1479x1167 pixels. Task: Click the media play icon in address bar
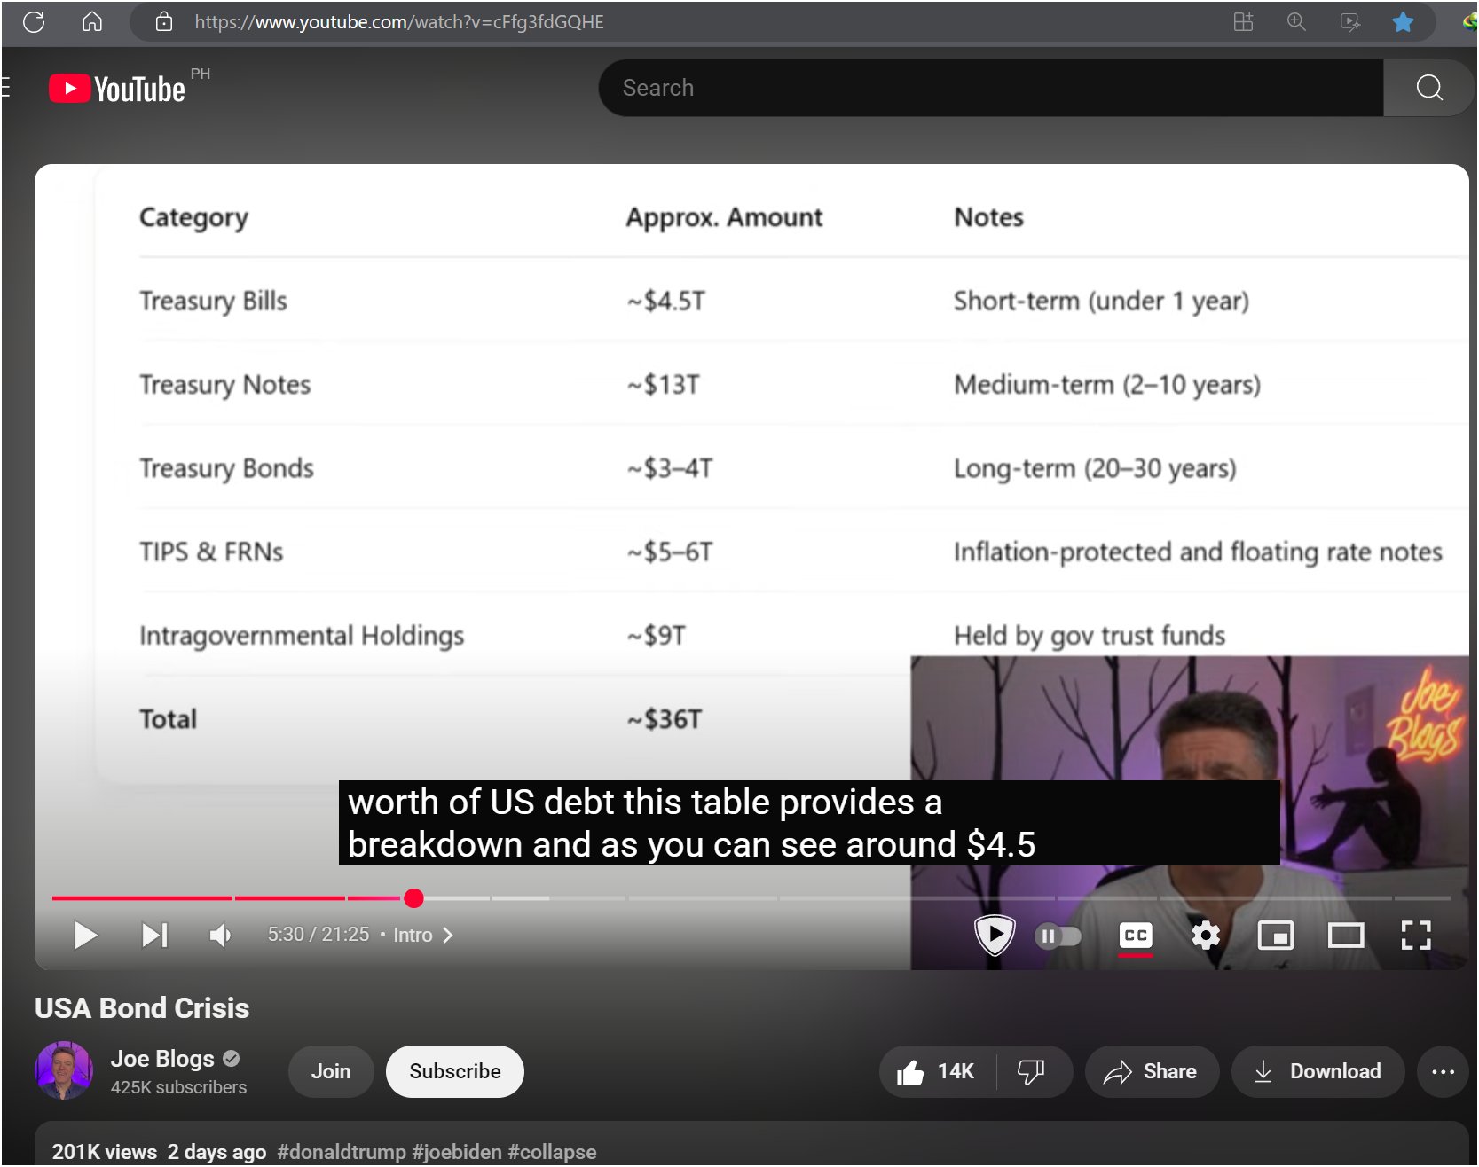click(x=1349, y=22)
